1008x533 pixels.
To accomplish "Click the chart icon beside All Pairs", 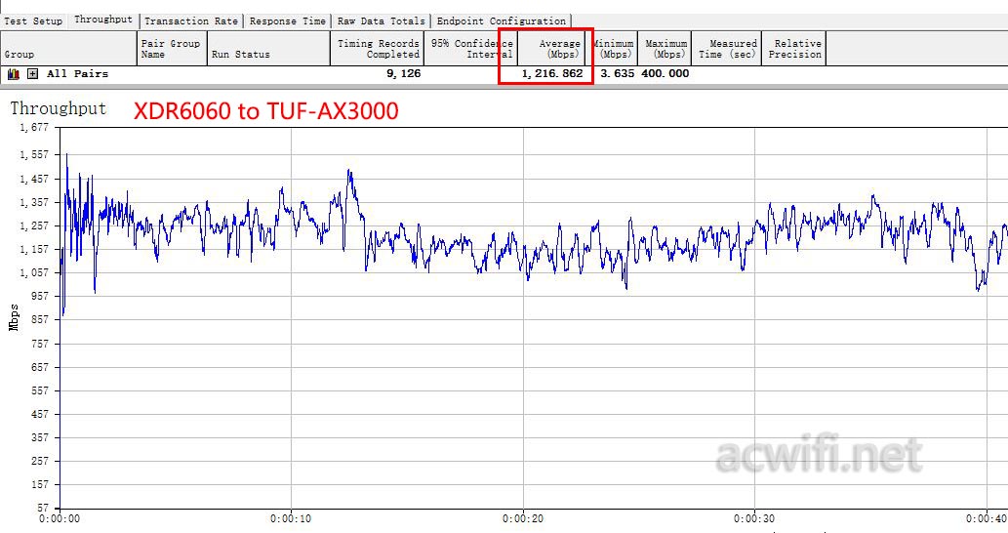I will [x=14, y=74].
